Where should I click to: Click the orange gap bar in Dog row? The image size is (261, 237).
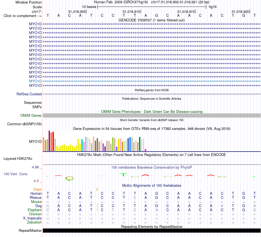pyautogui.click(x=97, y=205)
